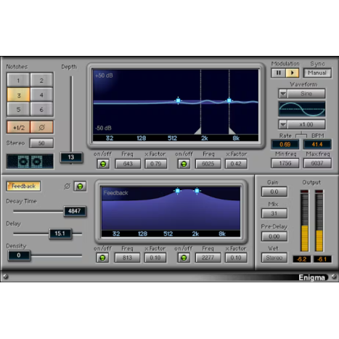
Task: Select notch count 2
Action: point(41,81)
